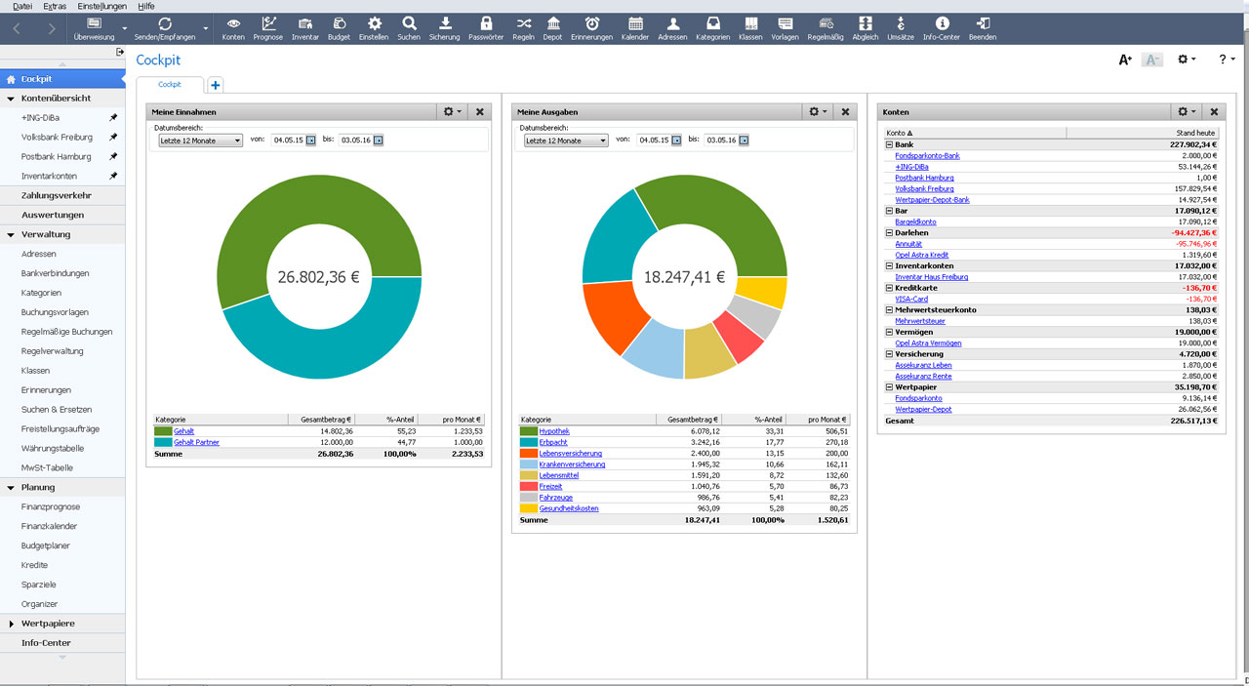Expand the Wertpapiere sidebar section
1249x686 pixels.
12,624
